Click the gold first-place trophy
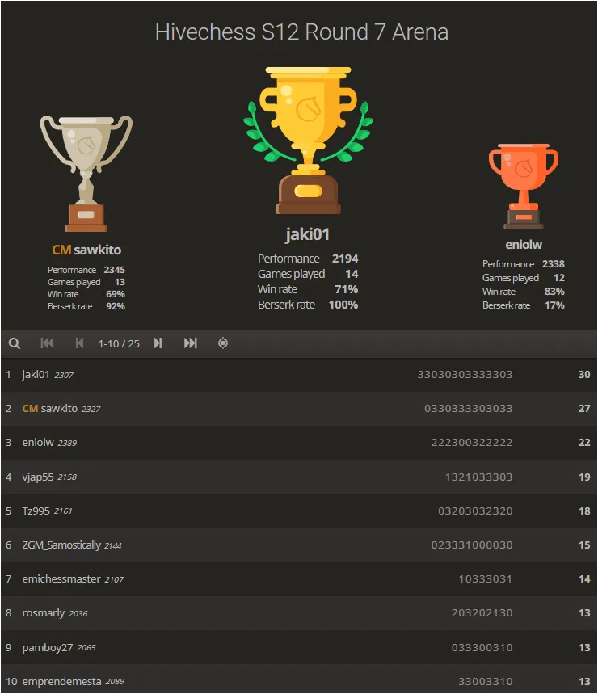Viewport: 598px width, 694px height. coord(308,141)
